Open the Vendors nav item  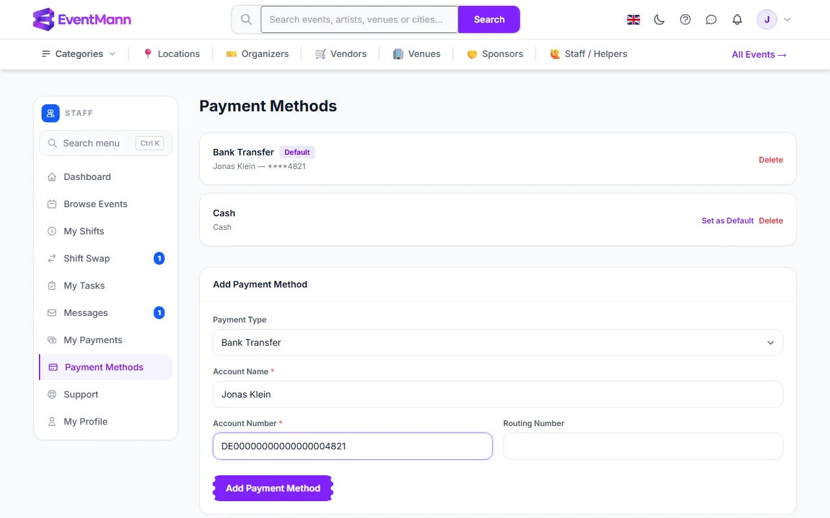(341, 54)
